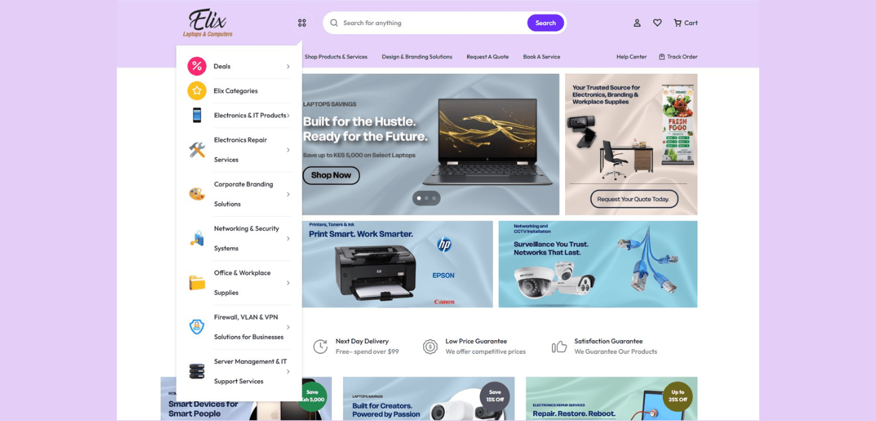Select the Office & Workplace Supplies folder icon
This screenshot has height=421, width=876.
pyautogui.click(x=196, y=282)
